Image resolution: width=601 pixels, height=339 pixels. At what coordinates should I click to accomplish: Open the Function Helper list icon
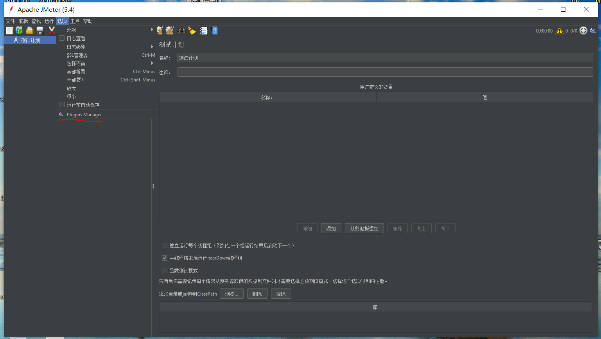(204, 31)
